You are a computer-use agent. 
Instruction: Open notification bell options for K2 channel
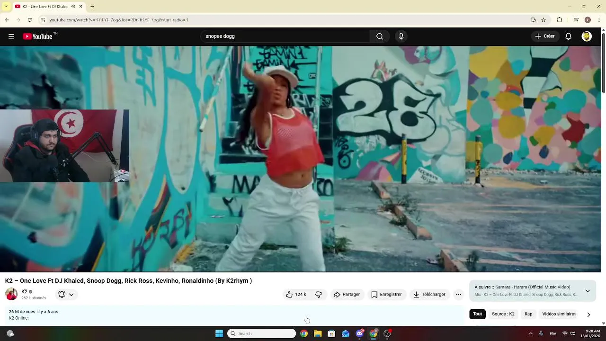[x=66, y=295]
